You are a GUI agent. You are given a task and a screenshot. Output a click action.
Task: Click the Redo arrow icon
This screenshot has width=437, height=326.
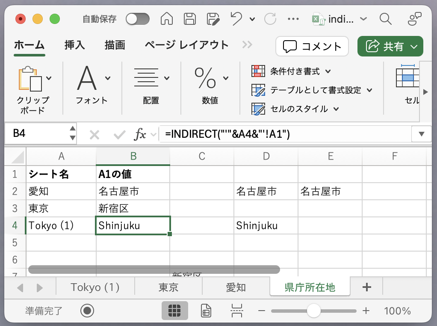(270, 19)
